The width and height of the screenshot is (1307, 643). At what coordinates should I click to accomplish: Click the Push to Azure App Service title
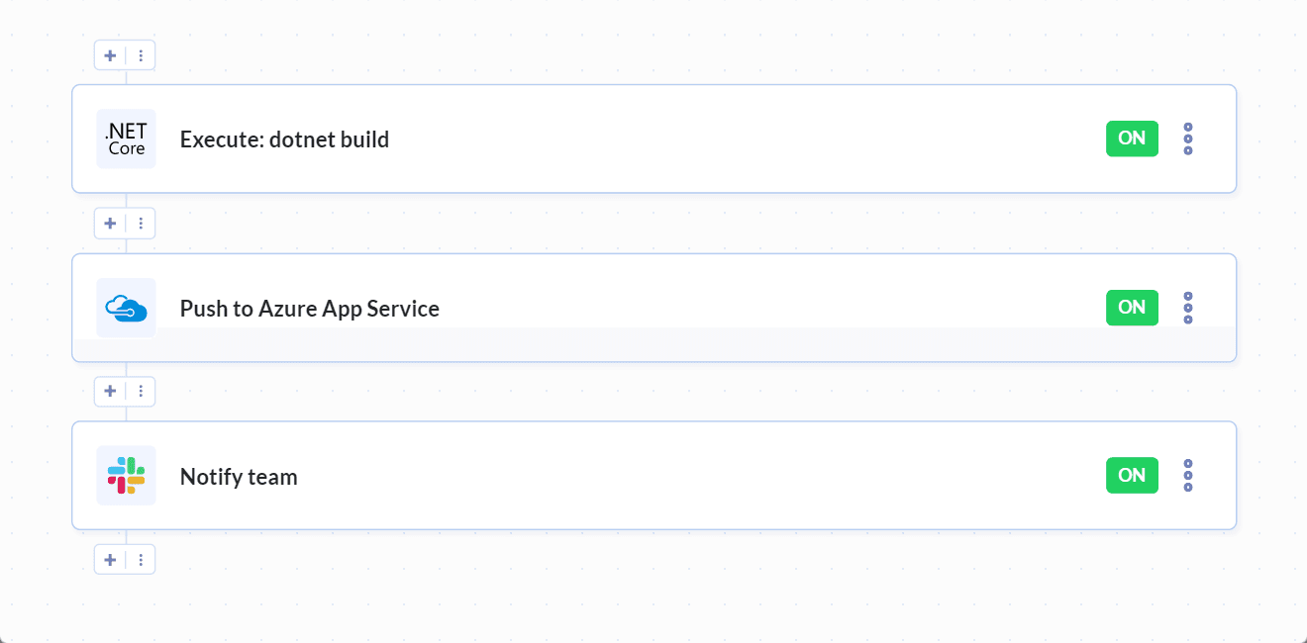(309, 308)
